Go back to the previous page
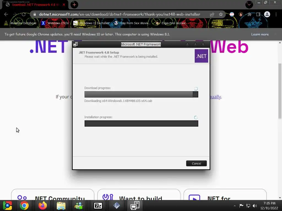282x211 pixels. [6, 14]
